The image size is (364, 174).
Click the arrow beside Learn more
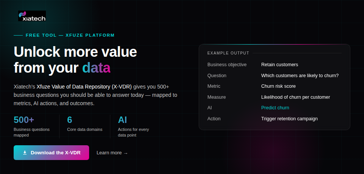point(126,153)
